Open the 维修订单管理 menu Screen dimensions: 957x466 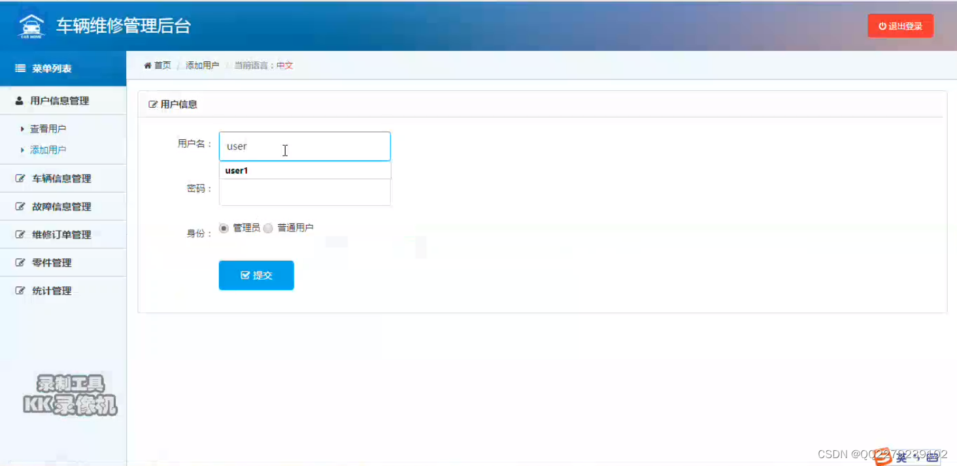[62, 234]
